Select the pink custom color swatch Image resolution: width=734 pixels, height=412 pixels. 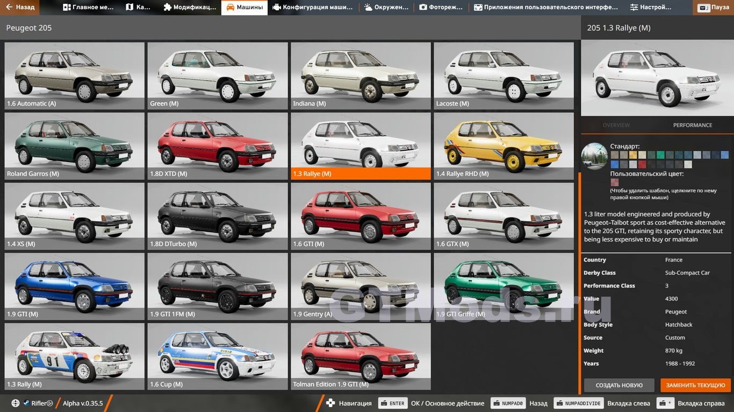coord(614,182)
